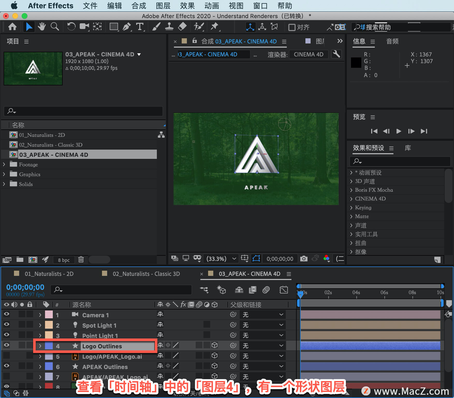Select the Rotation tool
This screenshot has width=454, height=398.
click(x=71, y=27)
